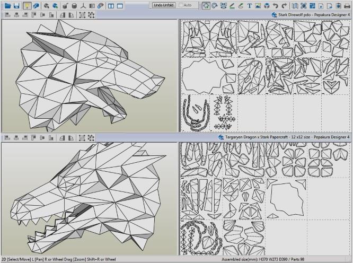Image resolution: width=353 pixels, height=263 pixels.
Task: Click align bottom icon in Stark Direwolf toolbar
Action: coord(51,15)
